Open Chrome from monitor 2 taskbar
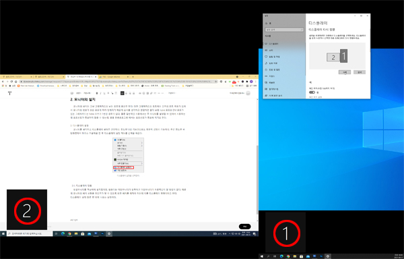The image size is (404, 259). [x=69, y=234]
